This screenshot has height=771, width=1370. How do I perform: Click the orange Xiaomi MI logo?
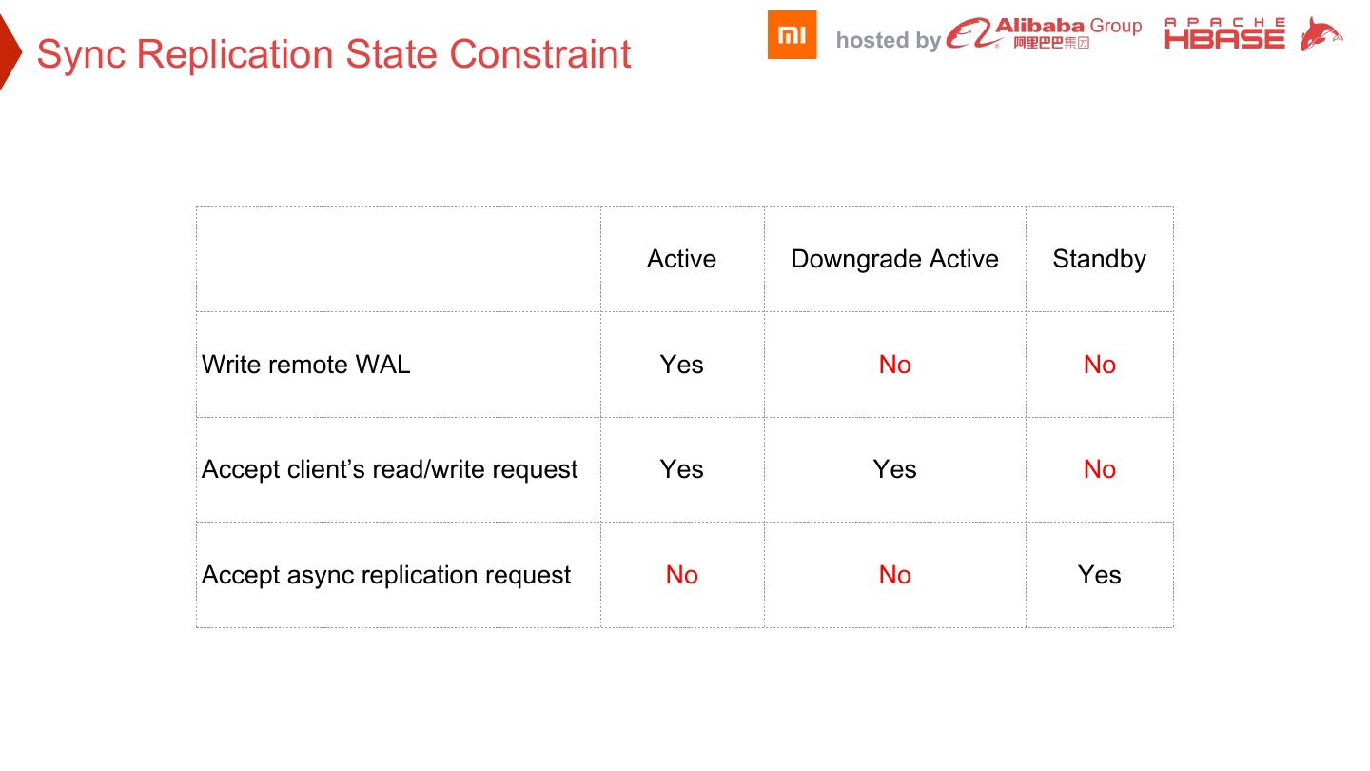tap(792, 35)
